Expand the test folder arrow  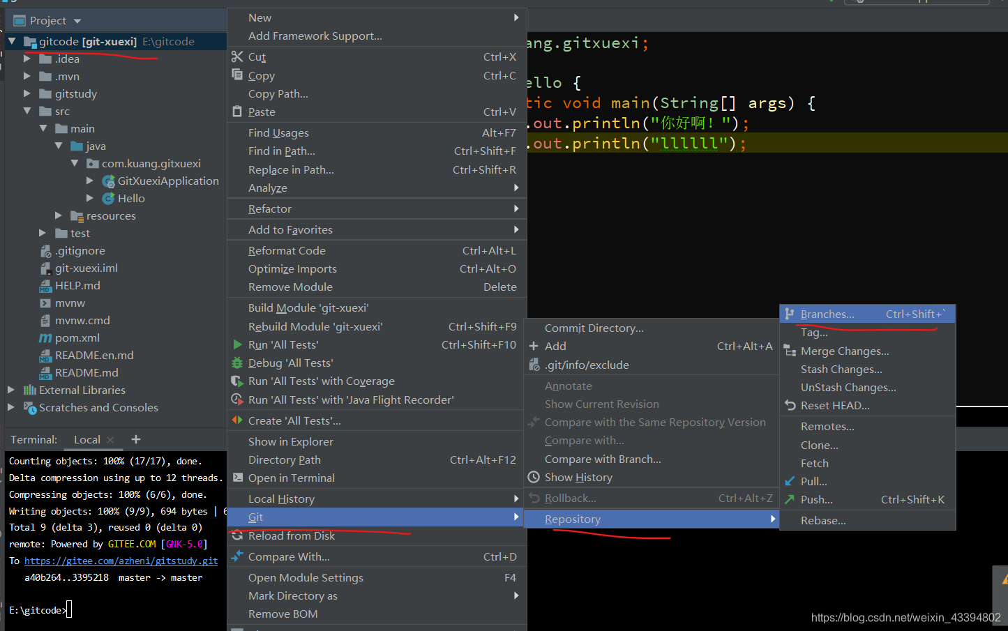coord(43,233)
